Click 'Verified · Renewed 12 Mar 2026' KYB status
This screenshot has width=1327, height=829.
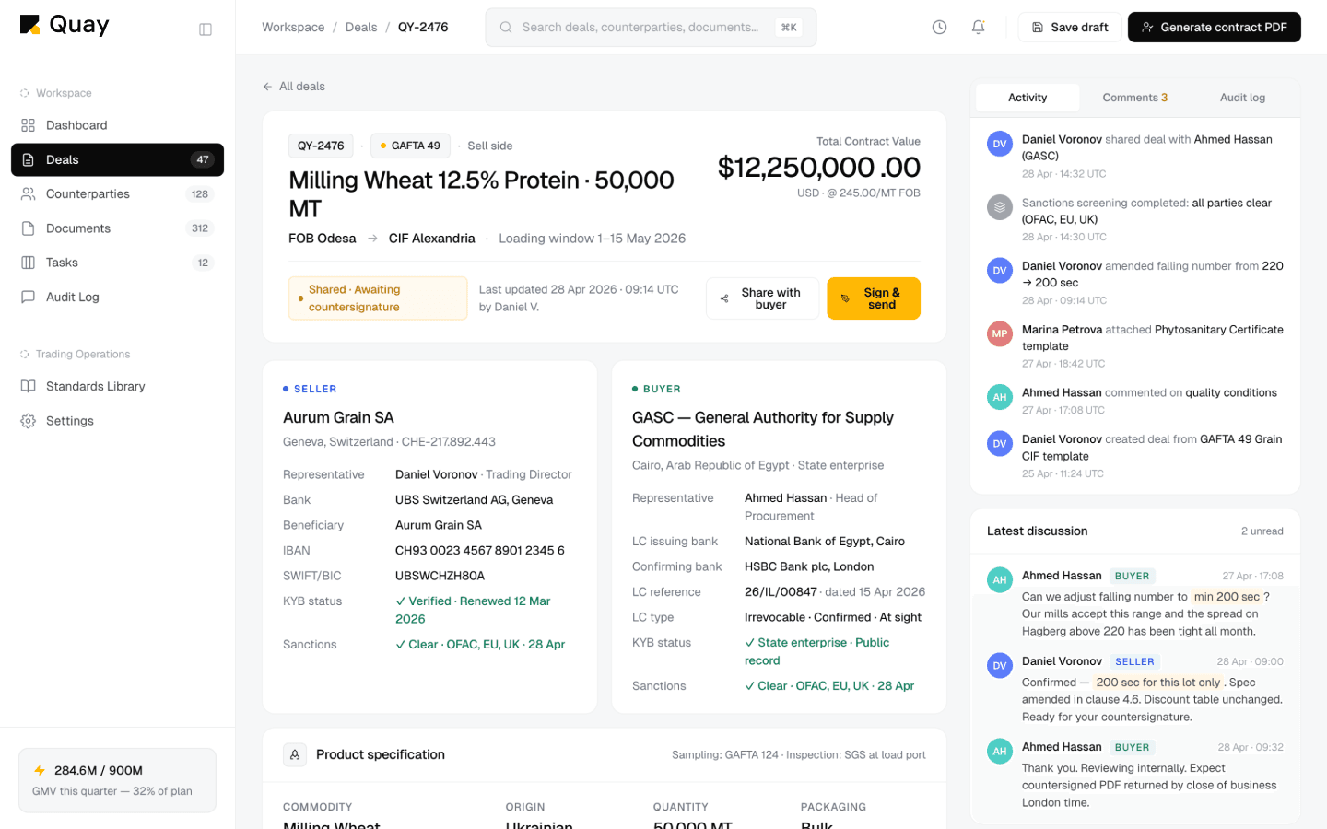coord(473,610)
